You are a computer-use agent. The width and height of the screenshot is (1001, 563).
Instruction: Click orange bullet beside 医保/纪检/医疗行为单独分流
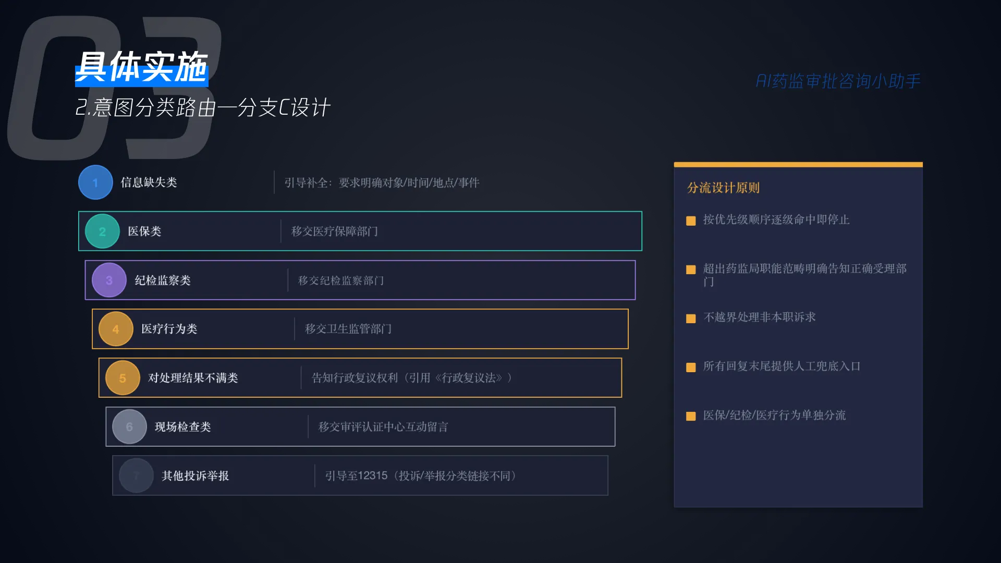[691, 416]
